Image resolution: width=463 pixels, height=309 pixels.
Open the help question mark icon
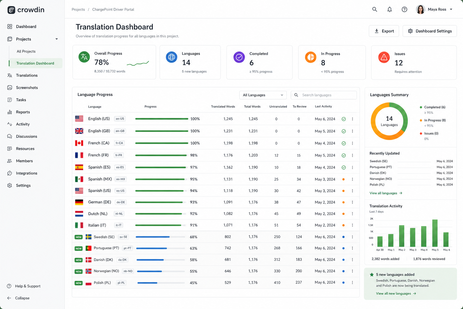[x=405, y=9]
